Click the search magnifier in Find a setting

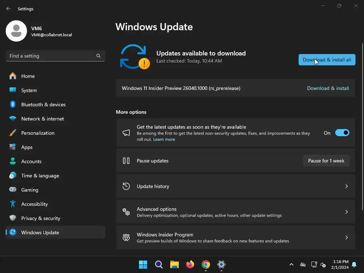[98, 56]
